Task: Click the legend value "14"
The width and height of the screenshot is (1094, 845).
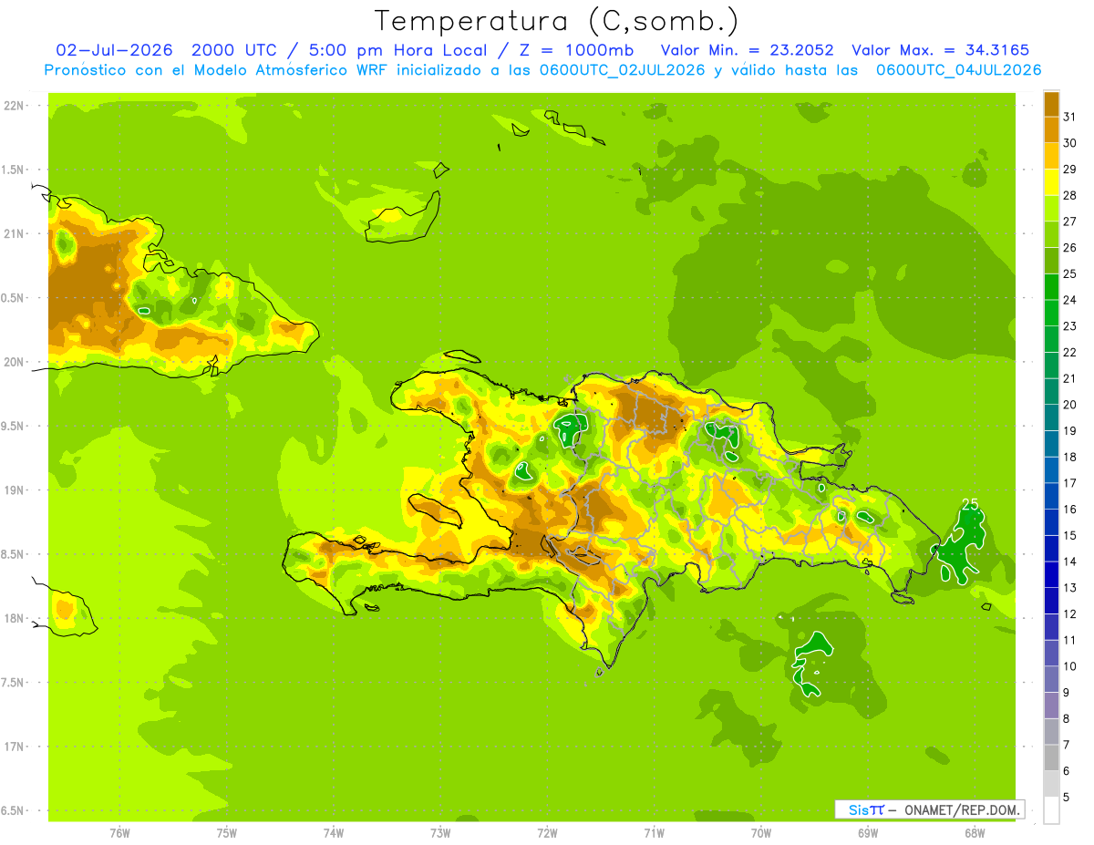Action: [x=1070, y=562]
